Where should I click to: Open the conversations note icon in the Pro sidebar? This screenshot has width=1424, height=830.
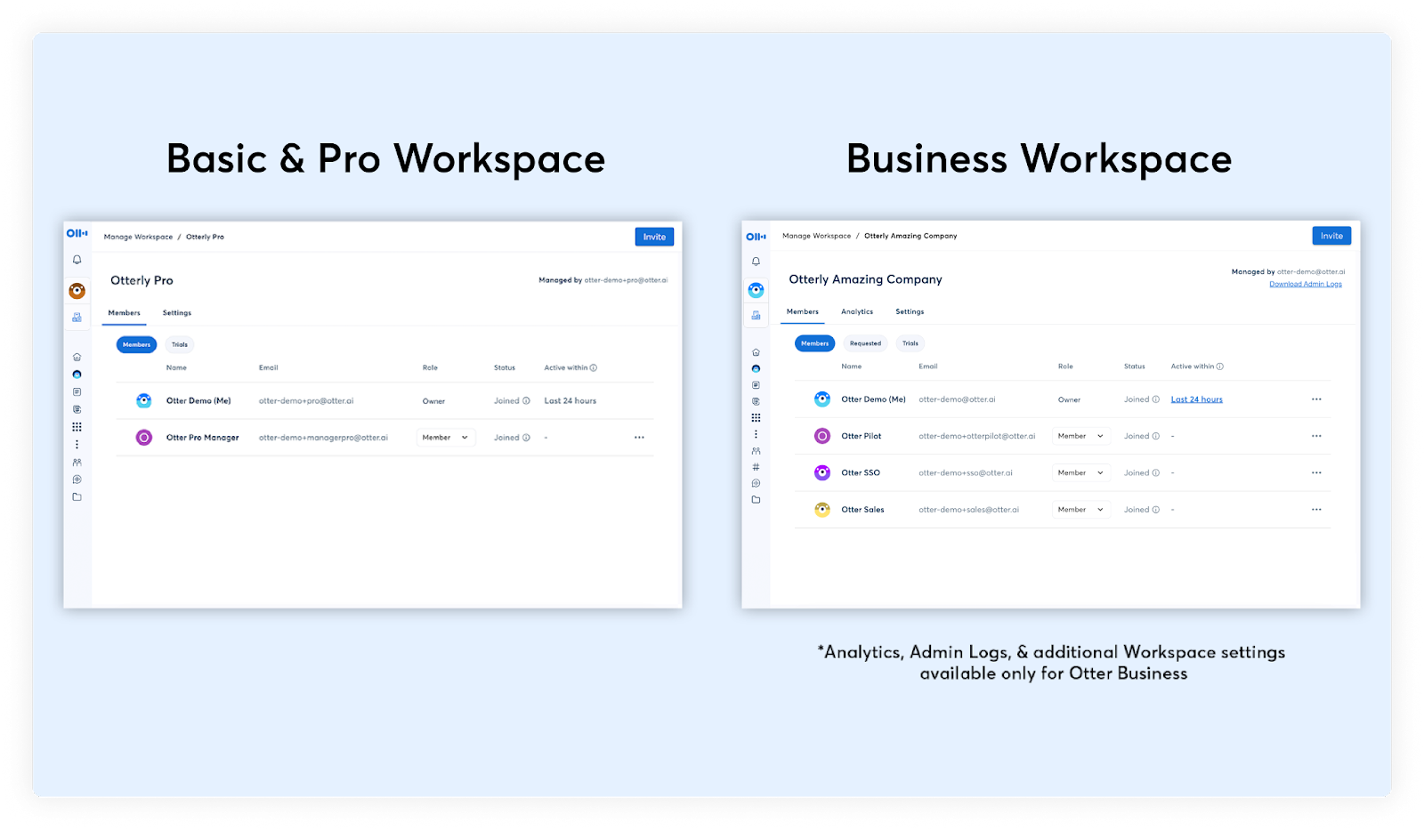(77, 392)
